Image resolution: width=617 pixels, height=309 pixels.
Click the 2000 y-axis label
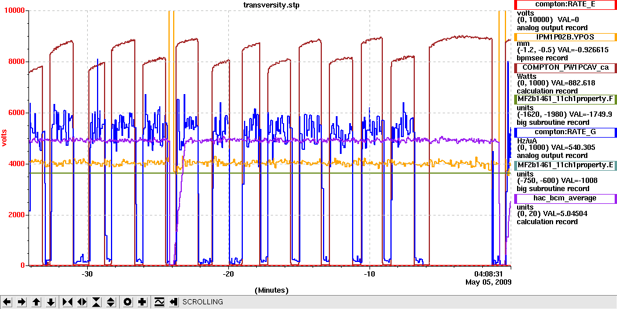[17, 215]
